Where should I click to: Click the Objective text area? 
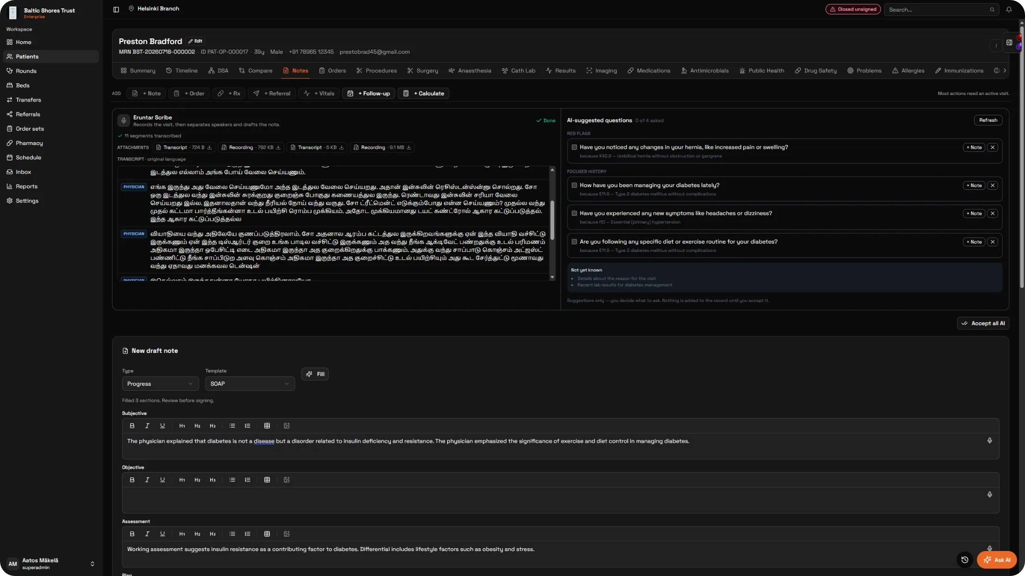pos(560,500)
